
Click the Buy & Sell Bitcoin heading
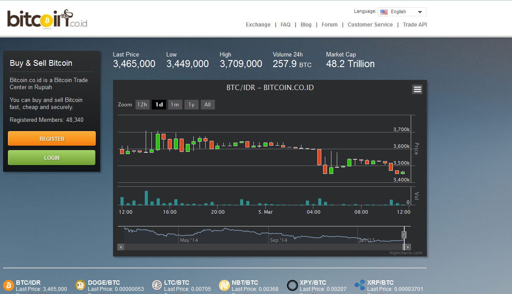[x=41, y=63]
